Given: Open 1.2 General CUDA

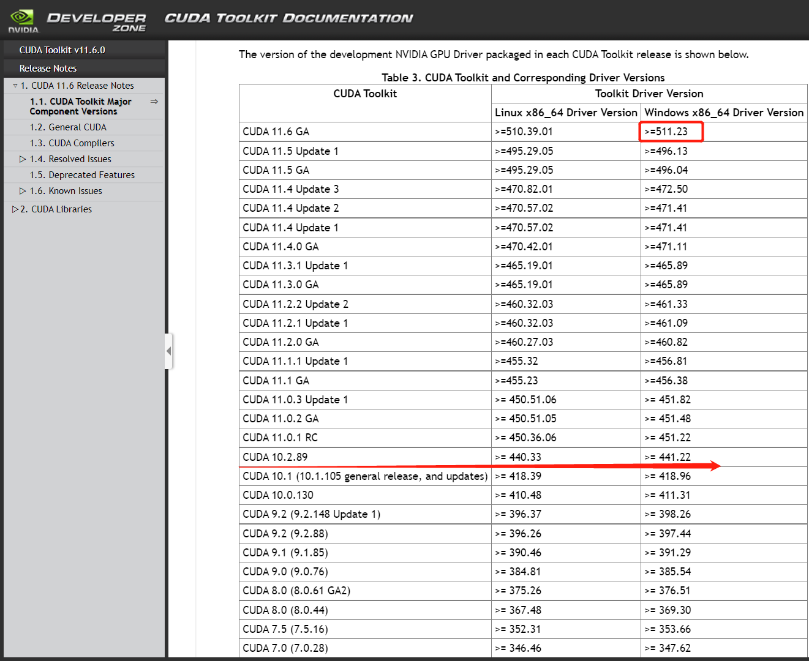Looking at the screenshot, I should [69, 127].
